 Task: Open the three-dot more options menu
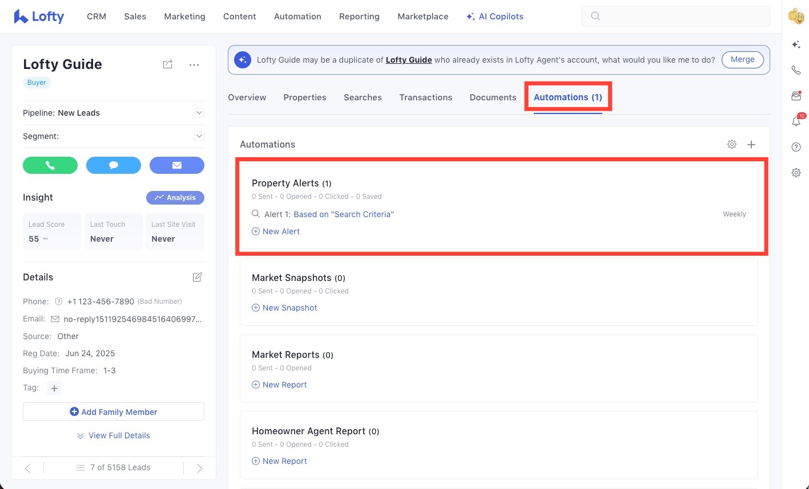pyautogui.click(x=194, y=65)
